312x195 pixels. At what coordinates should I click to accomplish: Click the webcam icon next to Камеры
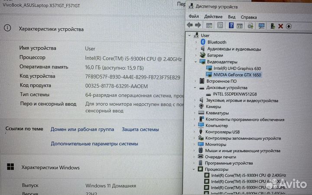(x=201, y=106)
